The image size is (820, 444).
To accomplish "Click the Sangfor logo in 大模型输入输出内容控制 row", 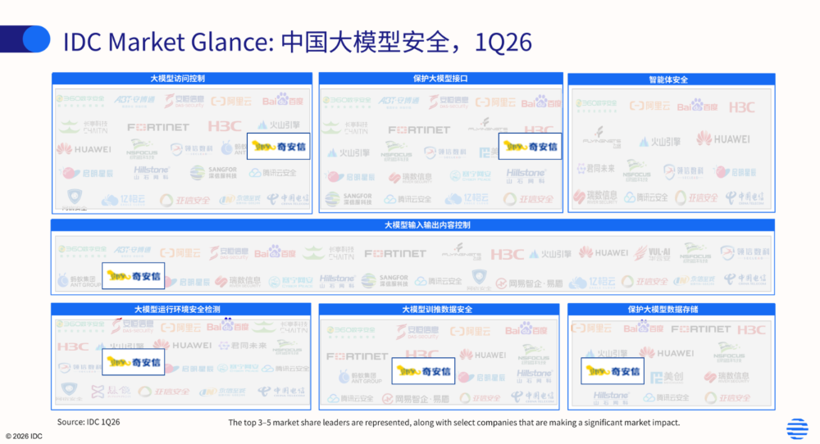I will (385, 280).
